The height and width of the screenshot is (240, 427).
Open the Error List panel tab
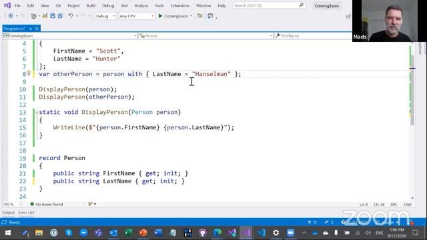tap(27, 212)
